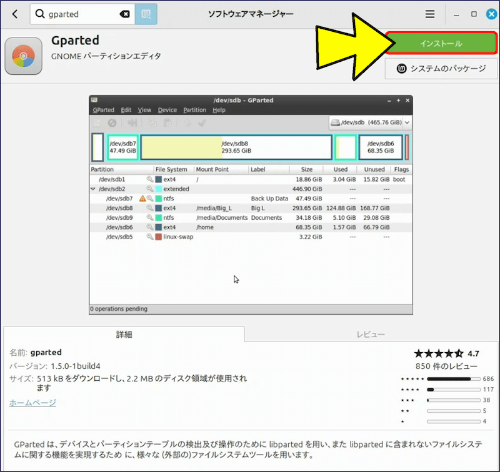Open the ホームページ link
The width and height of the screenshot is (500, 472).
(32, 403)
